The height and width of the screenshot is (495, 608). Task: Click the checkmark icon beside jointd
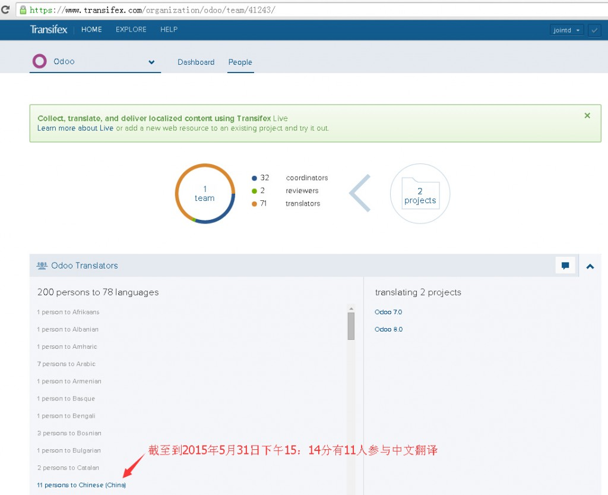pyautogui.click(x=594, y=30)
